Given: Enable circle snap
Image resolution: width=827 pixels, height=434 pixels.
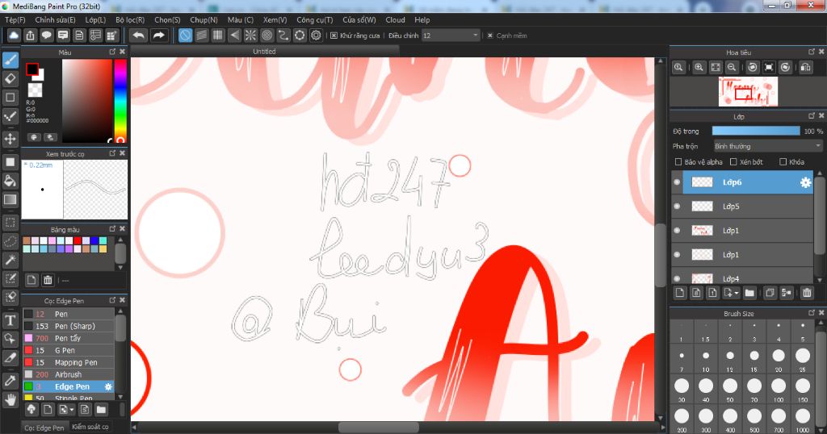Looking at the screenshot, I should click(267, 35).
